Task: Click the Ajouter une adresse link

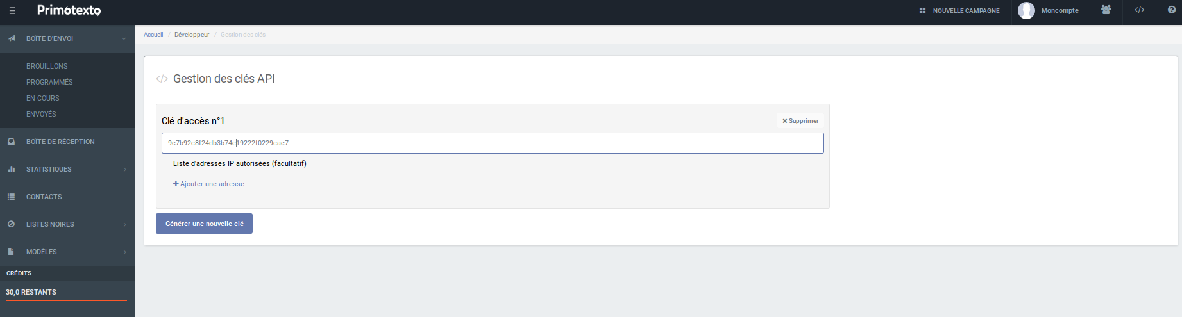Action: coord(208,184)
